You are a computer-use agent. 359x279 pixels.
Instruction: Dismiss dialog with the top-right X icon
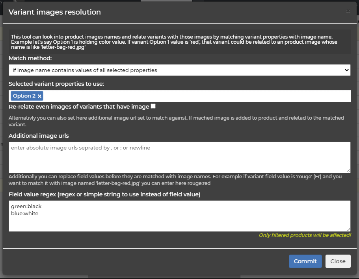[348, 11]
